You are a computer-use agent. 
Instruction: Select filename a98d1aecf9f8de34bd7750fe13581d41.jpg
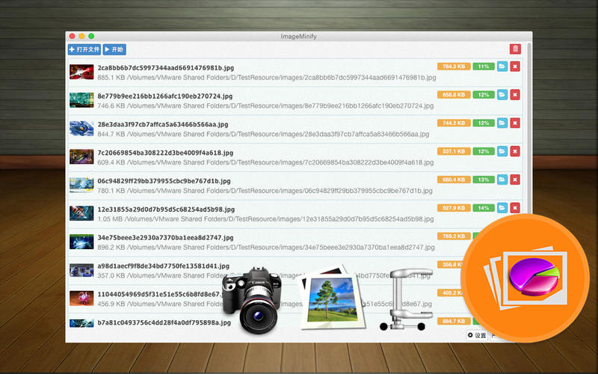point(163,266)
